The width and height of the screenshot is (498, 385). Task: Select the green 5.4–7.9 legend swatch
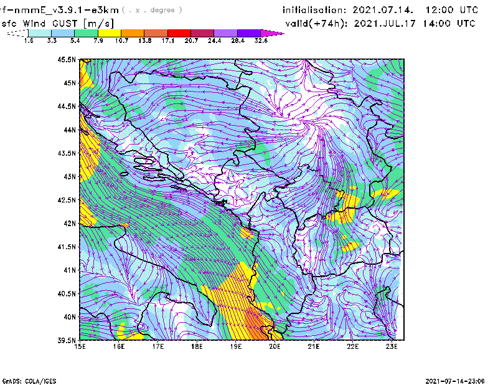click(x=86, y=33)
